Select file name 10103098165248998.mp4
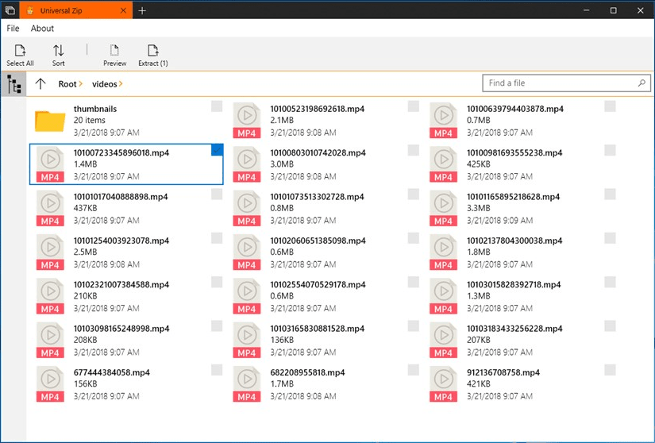This screenshot has width=655, height=443. tap(121, 329)
